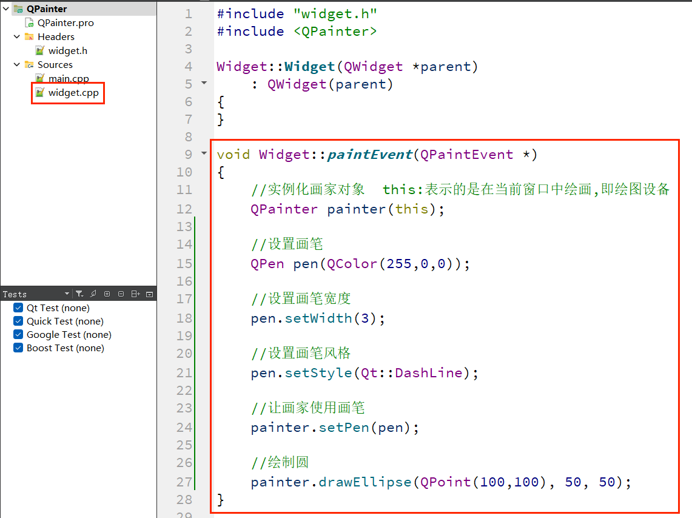Open widget.h from Headers

(x=68, y=51)
